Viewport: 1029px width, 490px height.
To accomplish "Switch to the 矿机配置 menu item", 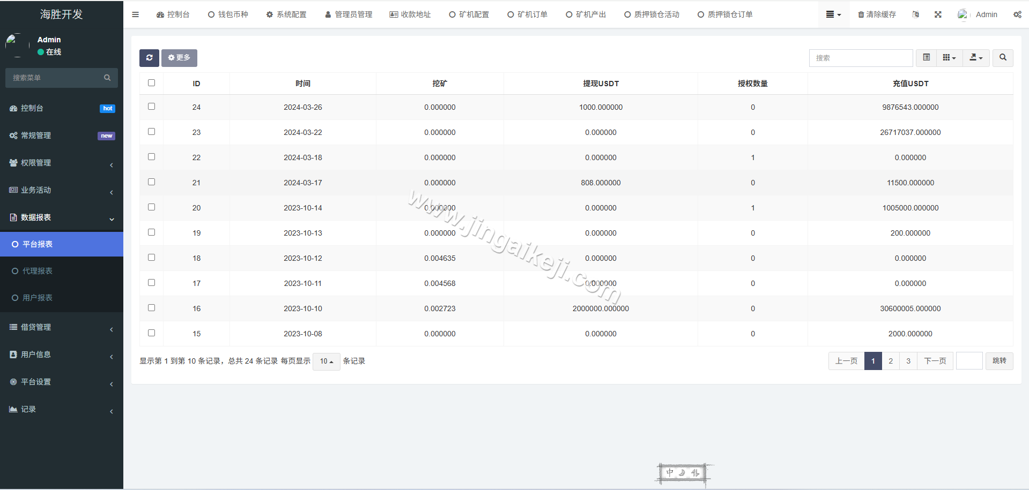I will point(469,14).
